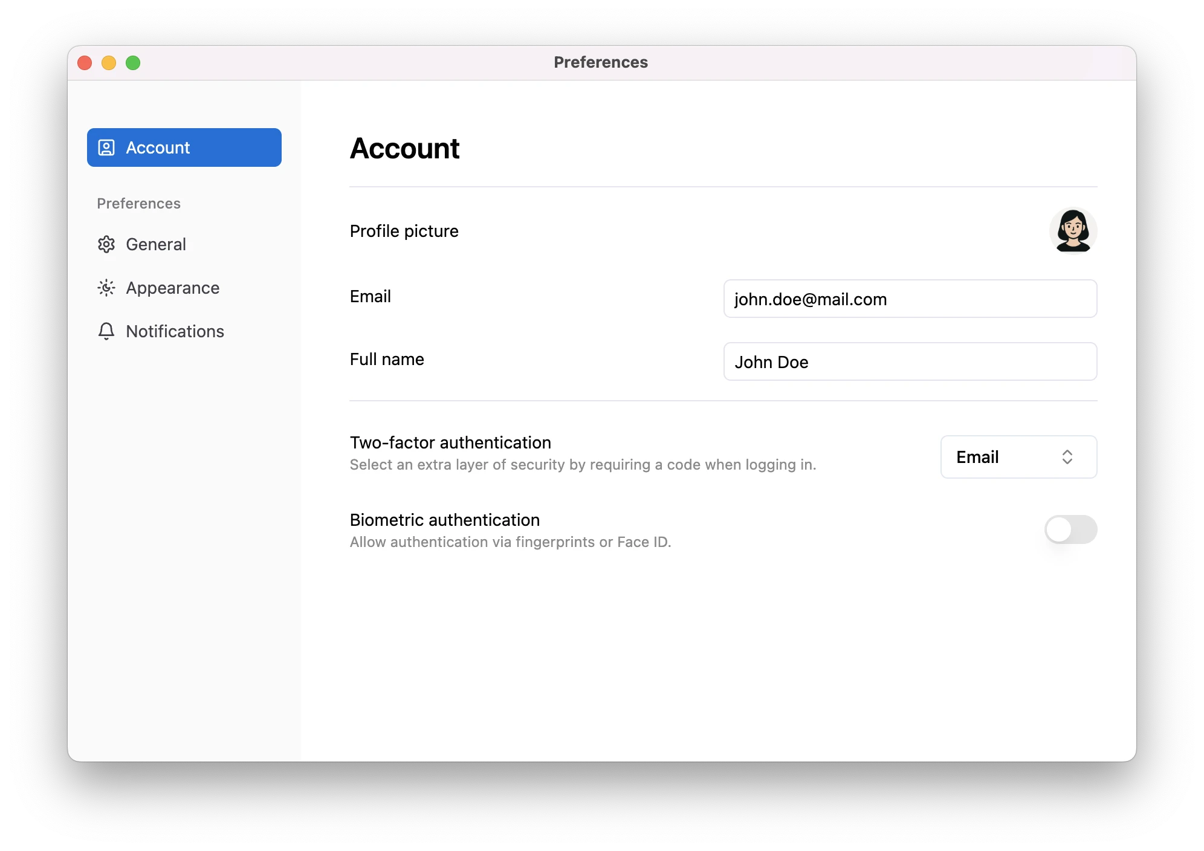Click the Full name field with John Doe
Viewport: 1204px width, 851px height.
pyautogui.click(x=910, y=361)
